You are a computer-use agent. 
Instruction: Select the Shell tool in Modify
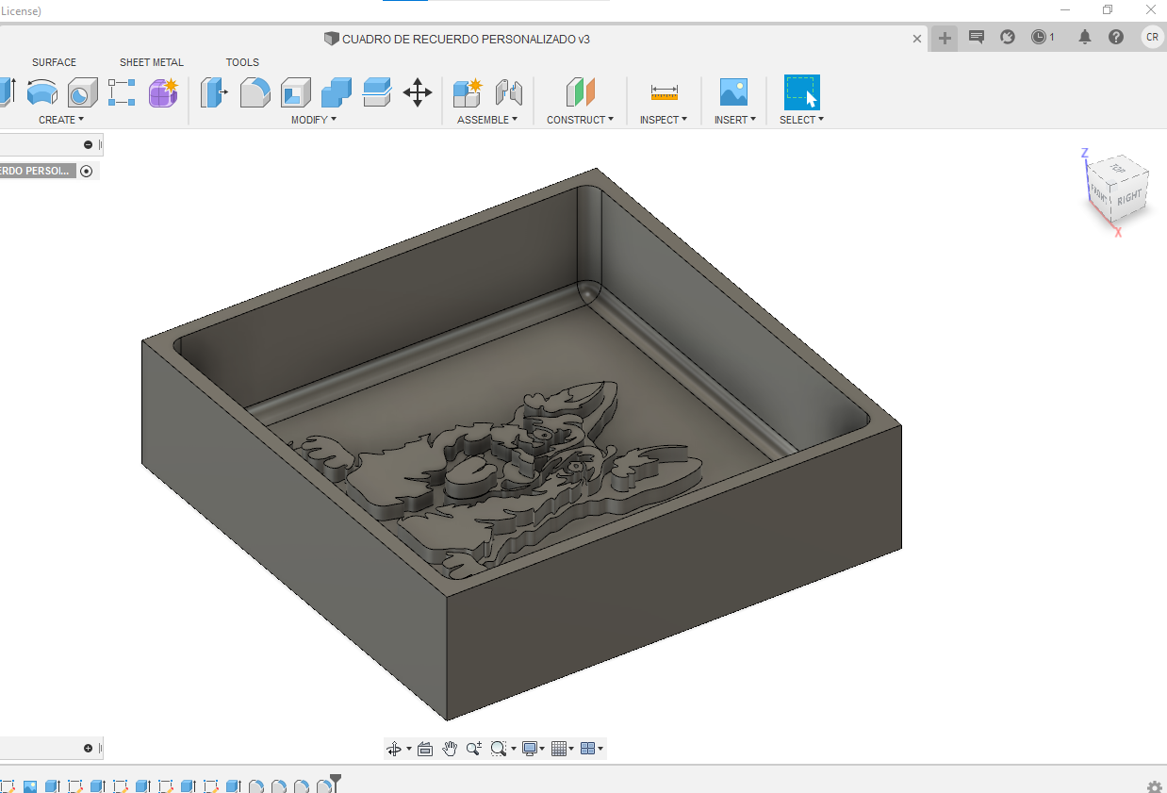(296, 92)
